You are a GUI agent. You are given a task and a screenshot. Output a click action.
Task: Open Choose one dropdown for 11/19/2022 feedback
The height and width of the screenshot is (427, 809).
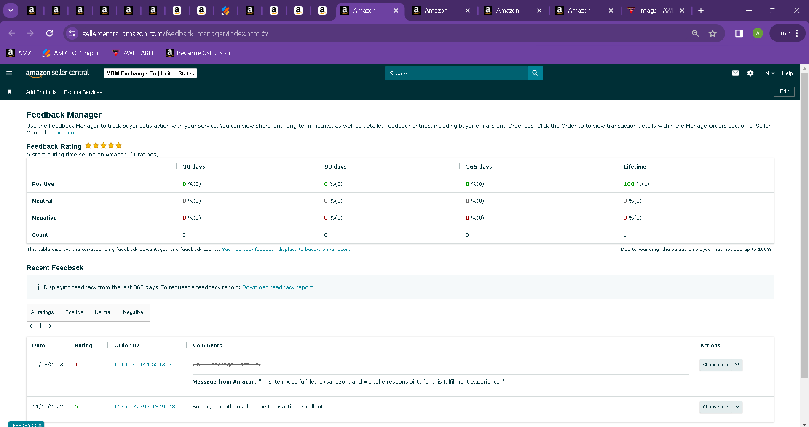(x=721, y=407)
